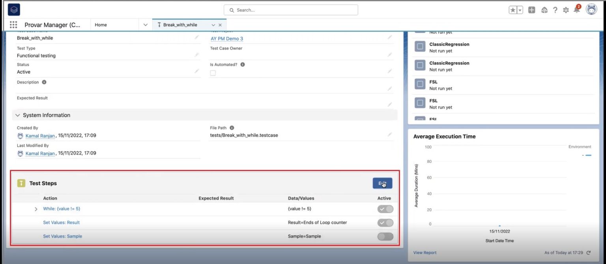
Task: Add current page to favorites star
Action: [512, 9]
